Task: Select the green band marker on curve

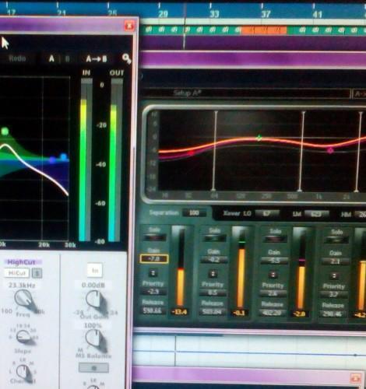Action: (259, 138)
